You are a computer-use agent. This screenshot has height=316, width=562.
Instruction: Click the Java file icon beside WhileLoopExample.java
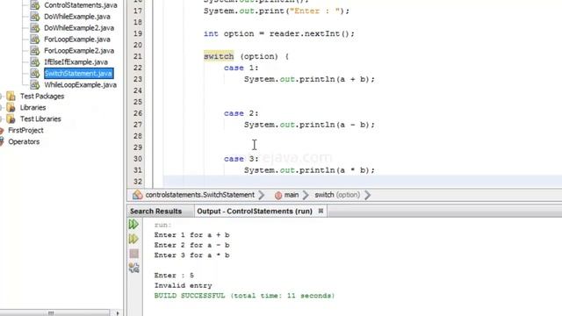point(35,85)
